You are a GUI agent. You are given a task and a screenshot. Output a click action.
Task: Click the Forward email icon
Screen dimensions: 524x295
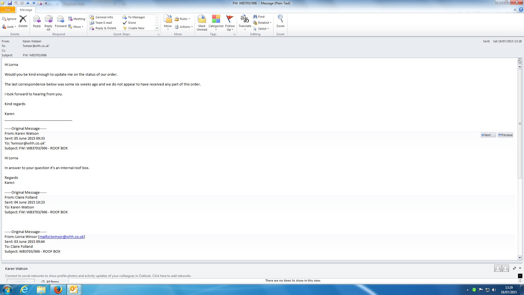click(60, 20)
